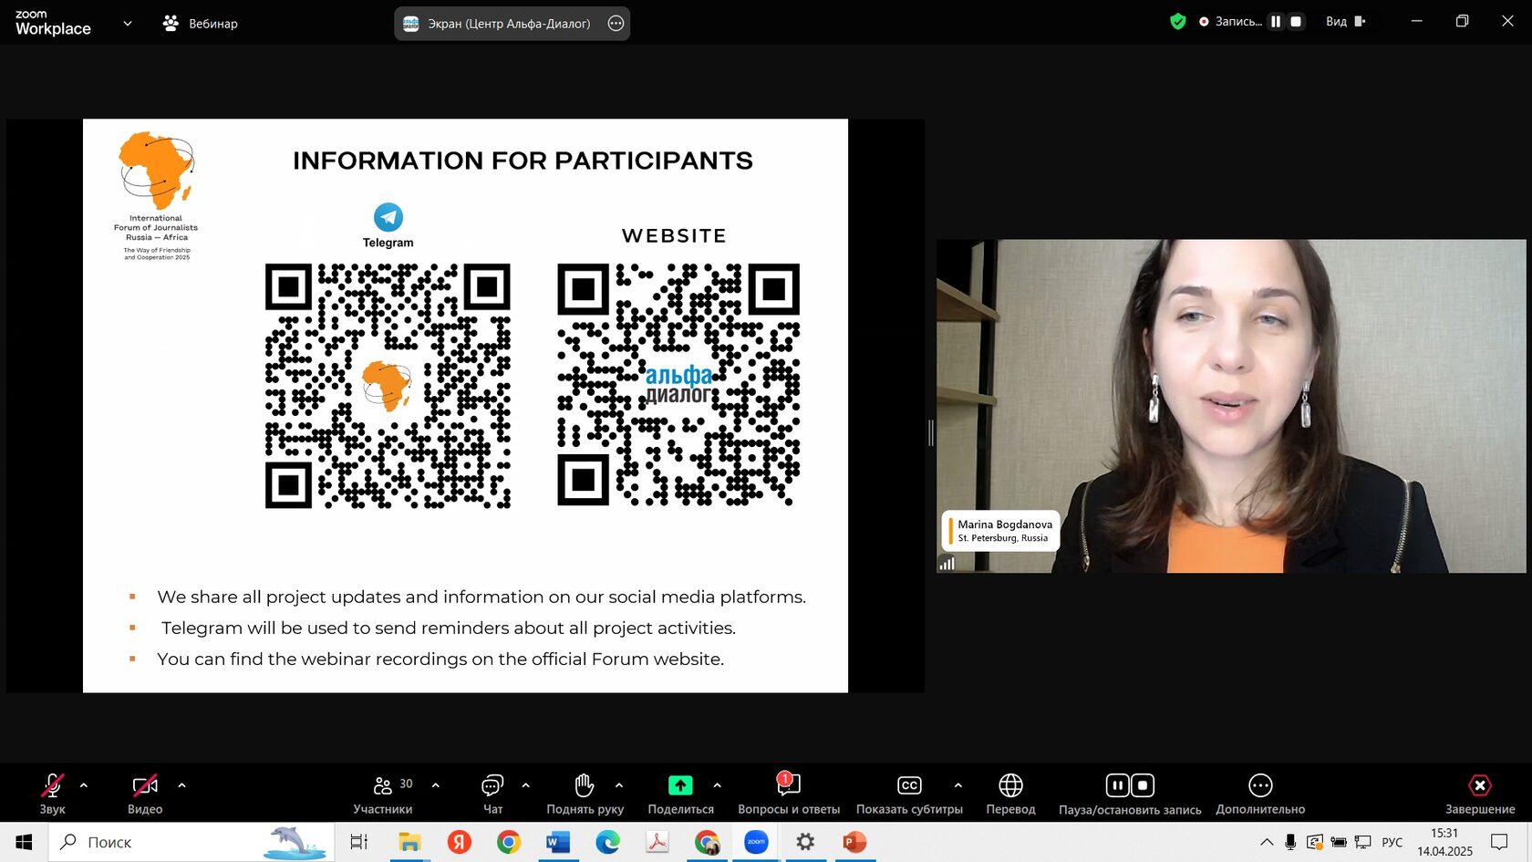
Task: Click Marina Bogdanova video thumbnail
Action: pyautogui.click(x=1231, y=406)
